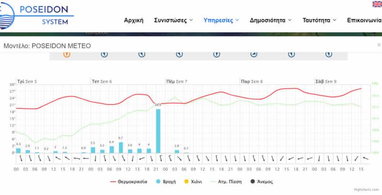The image size is (382, 195).
Task: Open the Highcharts.com credit link
Action: (366, 190)
